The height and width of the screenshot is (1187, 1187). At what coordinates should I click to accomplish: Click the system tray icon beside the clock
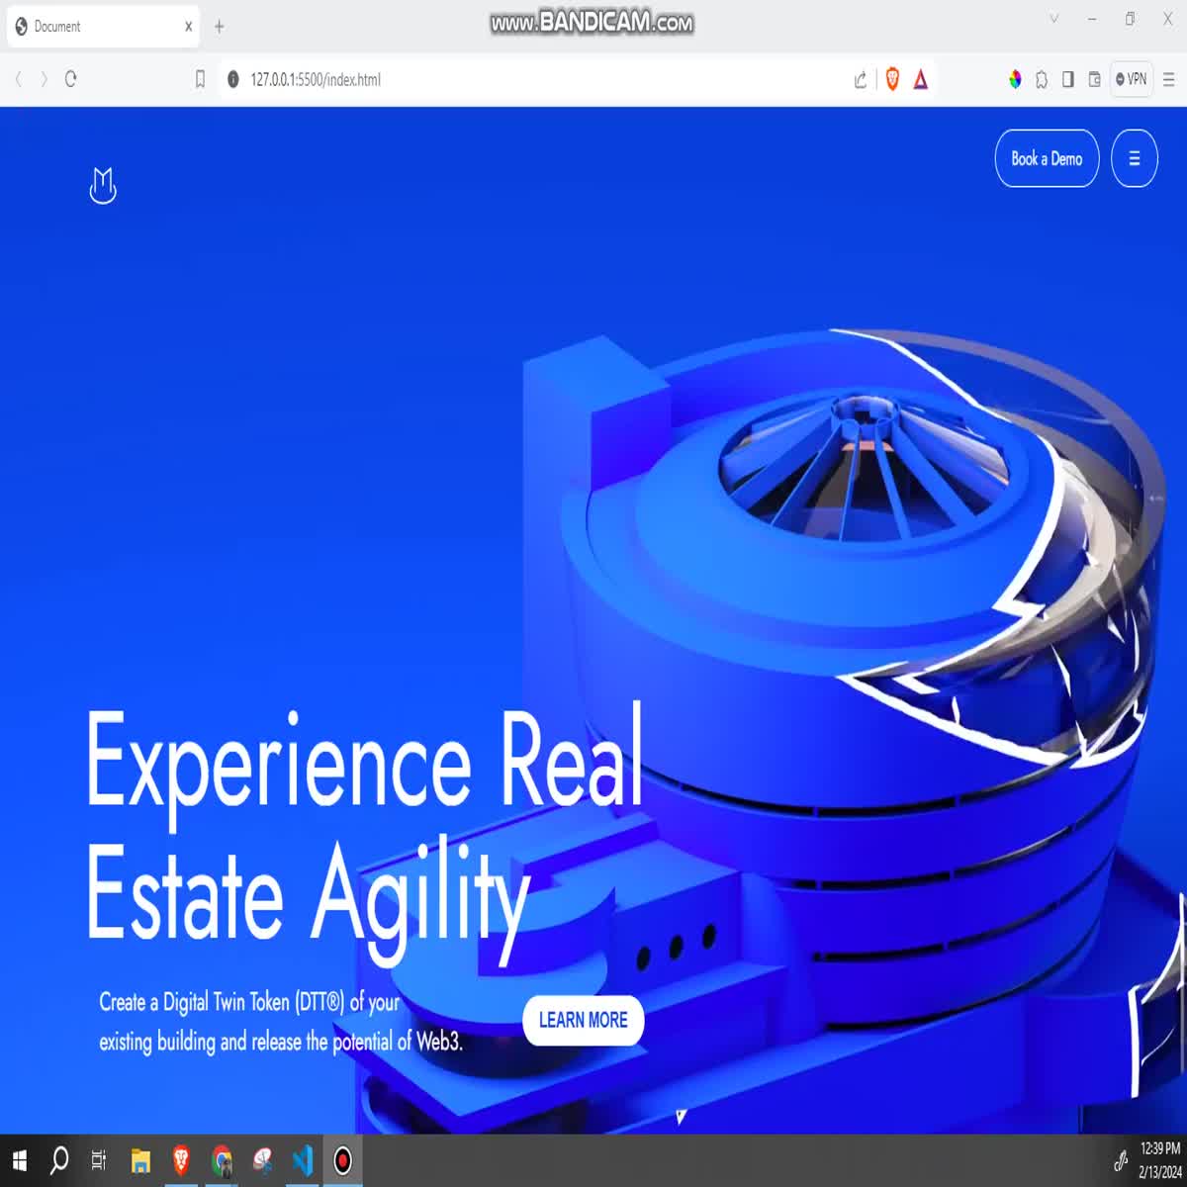1121,1160
